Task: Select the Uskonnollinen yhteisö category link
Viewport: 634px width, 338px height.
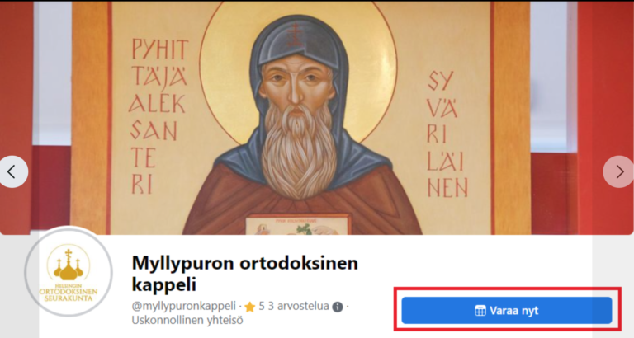Action: click(x=187, y=320)
